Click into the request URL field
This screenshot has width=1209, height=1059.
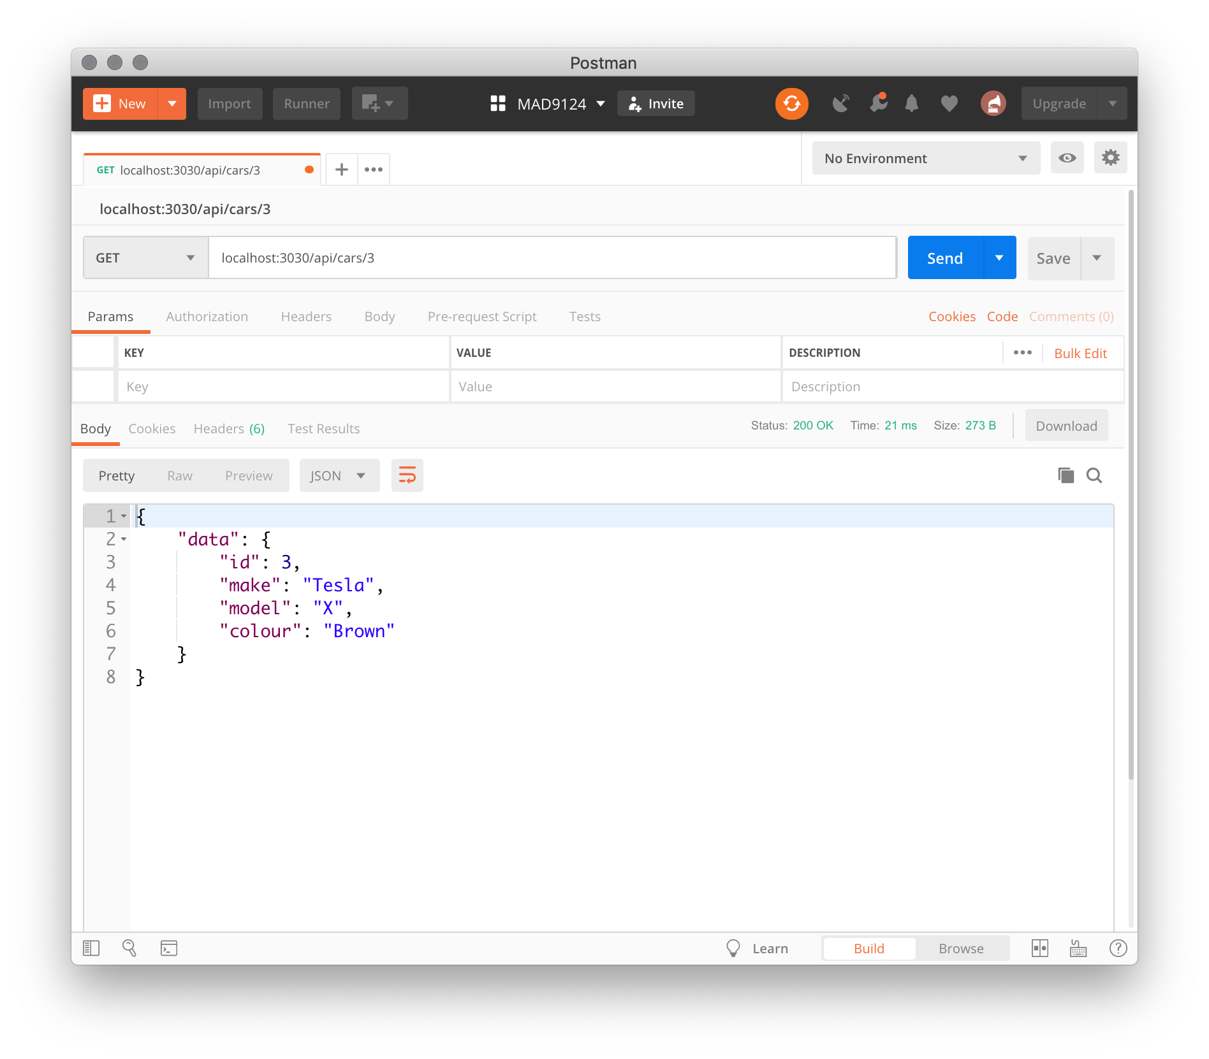click(552, 258)
